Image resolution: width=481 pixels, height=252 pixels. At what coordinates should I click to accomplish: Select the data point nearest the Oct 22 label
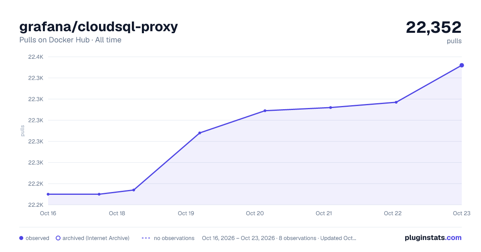(x=396, y=102)
